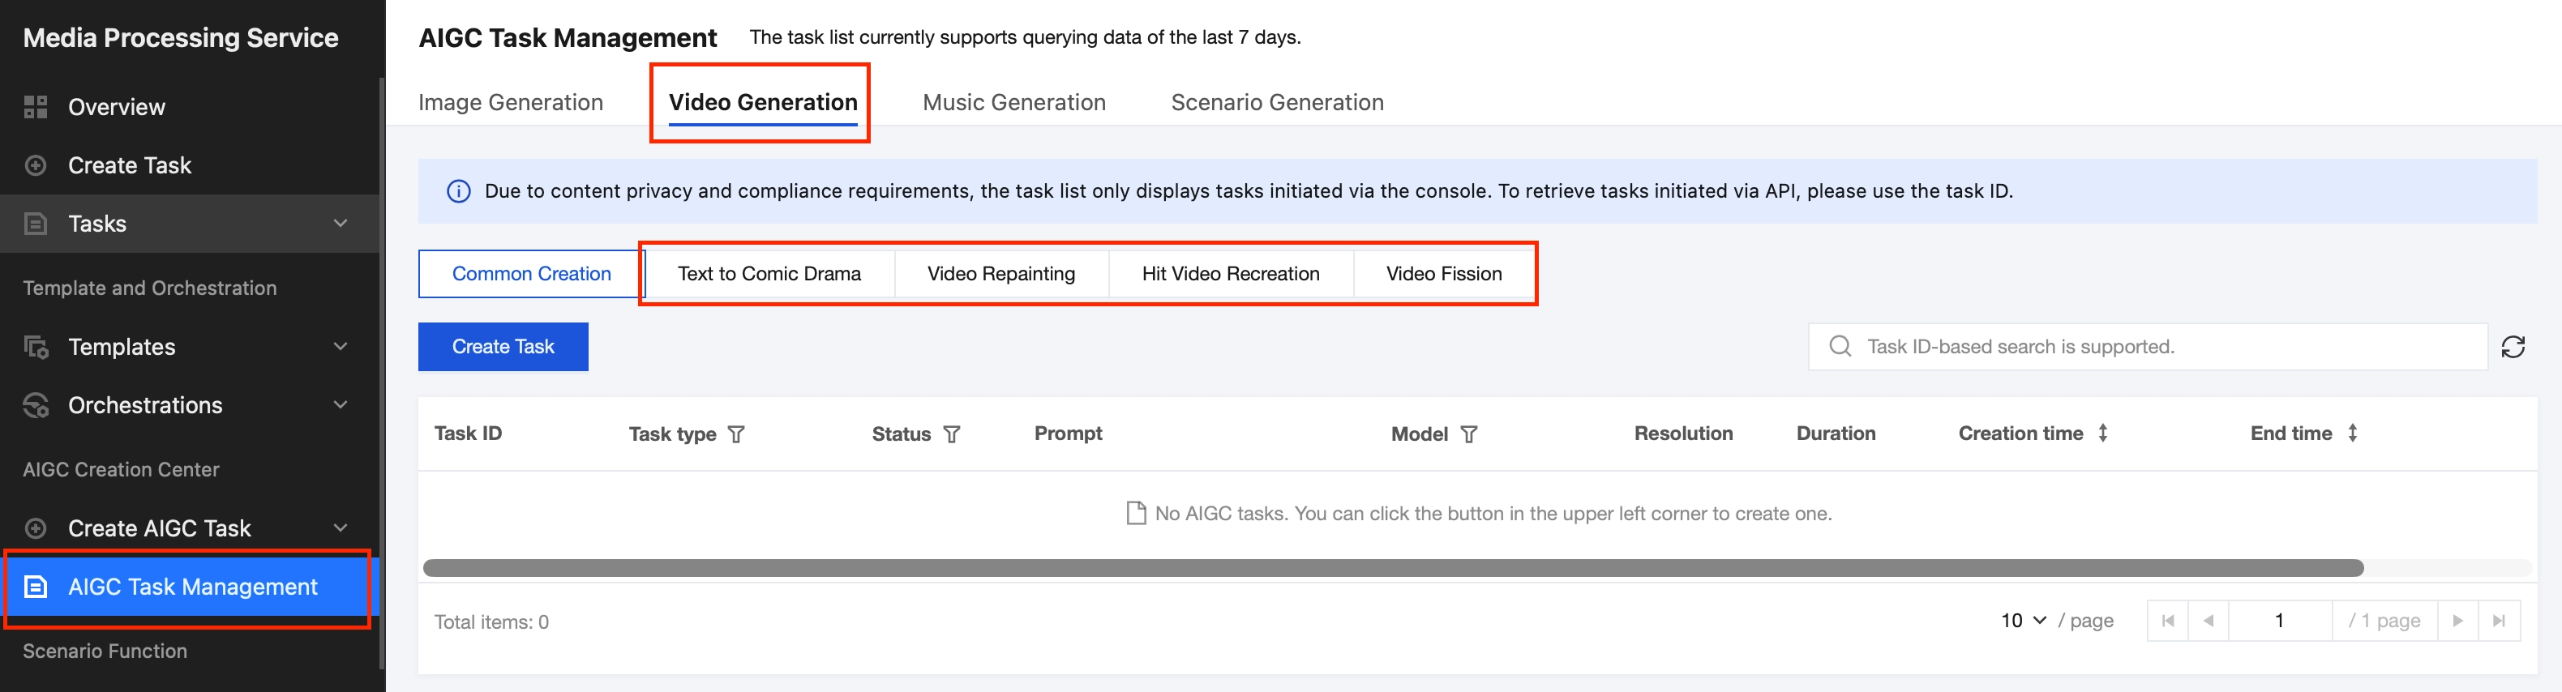Viewport: 2562px width, 692px height.
Task: Expand the Templates sidebar chevron
Action: point(341,347)
